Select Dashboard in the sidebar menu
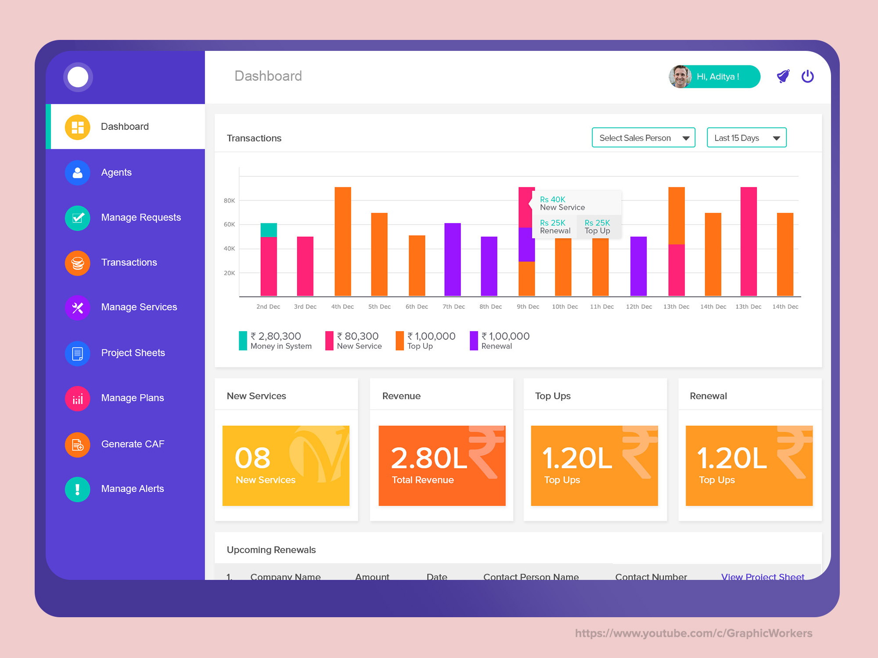This screenshot has height=658, width=878. [x=125, y=127]
